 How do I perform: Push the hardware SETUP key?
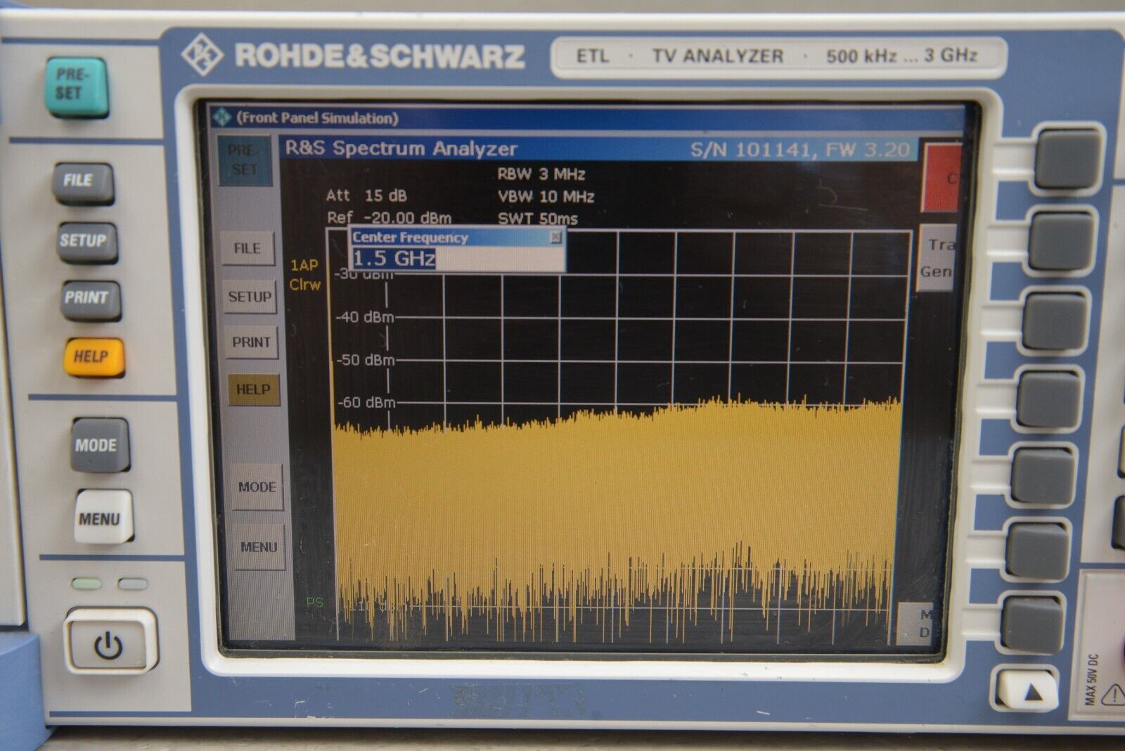86,242
